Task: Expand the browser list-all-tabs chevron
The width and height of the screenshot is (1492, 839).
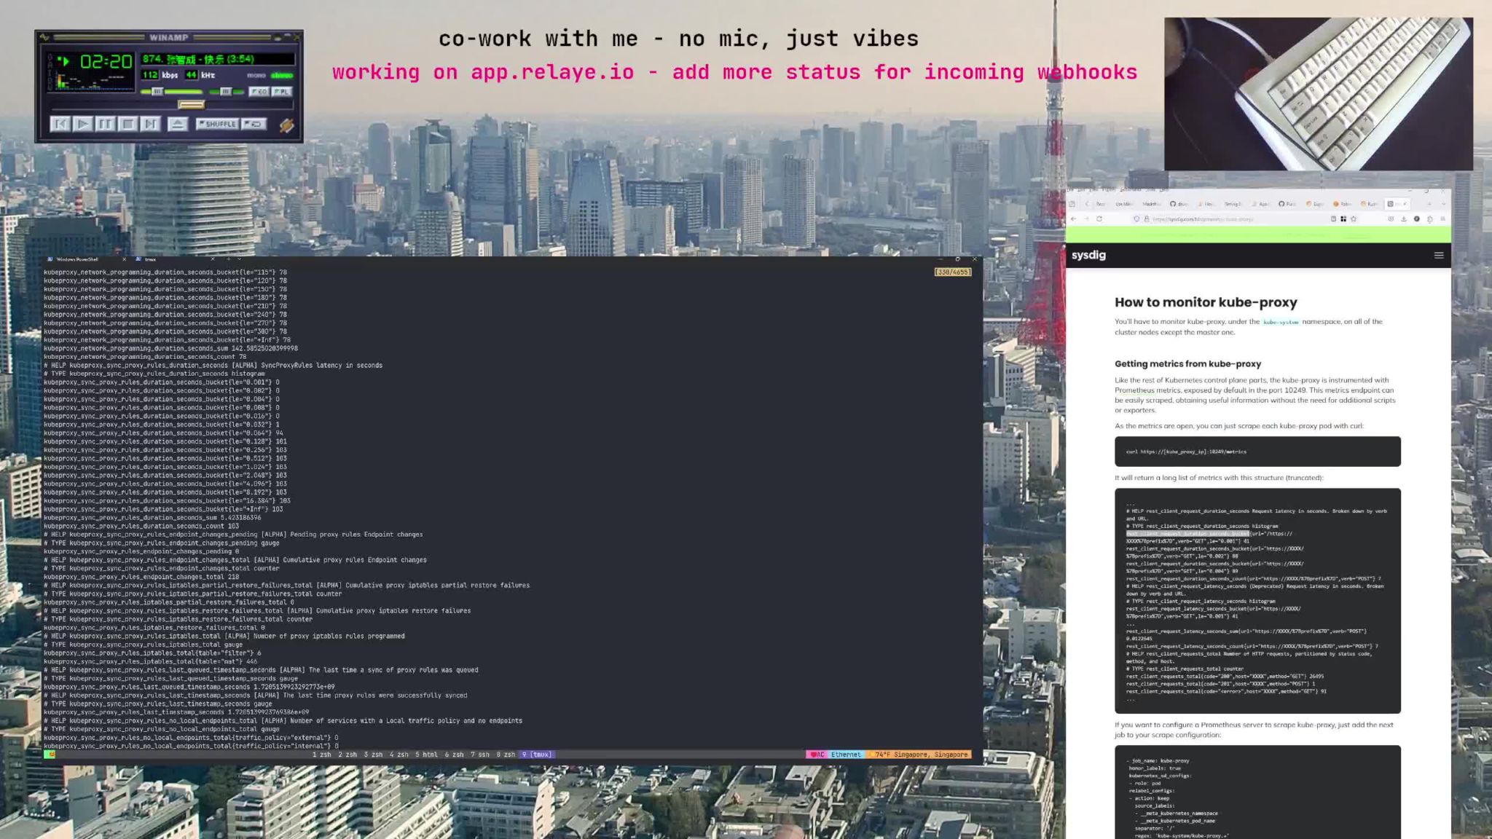Action: (1443, 204)
